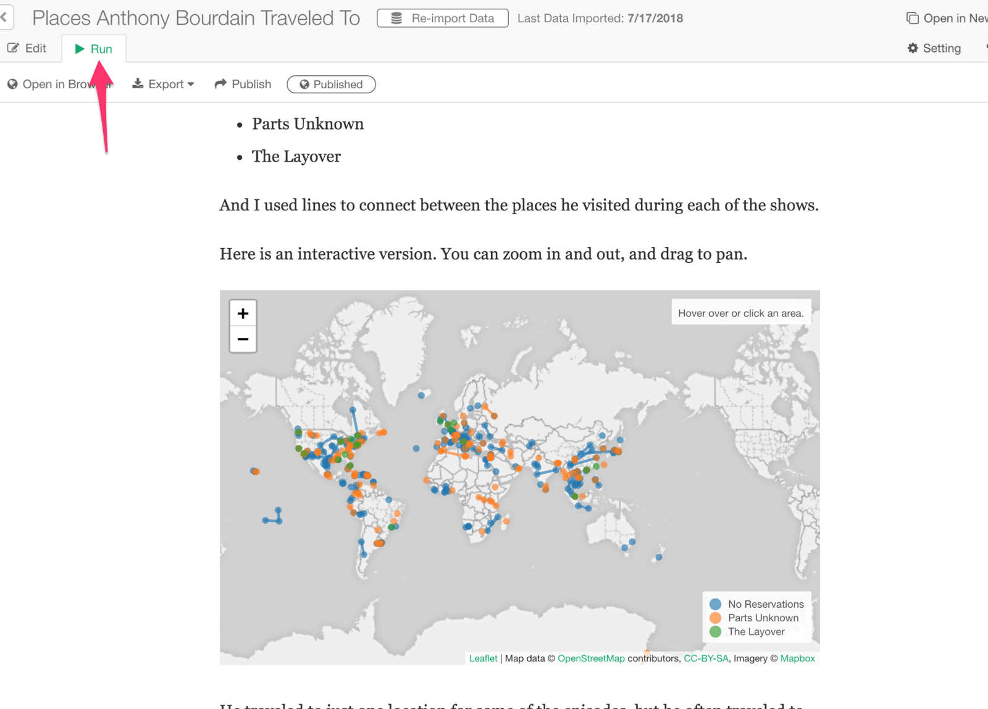Screen dimensions: 988x709
Task: Click the 'Hover over or click an area' box
Action: tap(740, 313)
